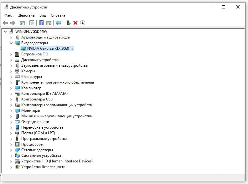Expand Аудиовходы и аудиовыходы category
Image resolution: width=248 pixels, height=184 pixels.
click(x=11, y=38)
